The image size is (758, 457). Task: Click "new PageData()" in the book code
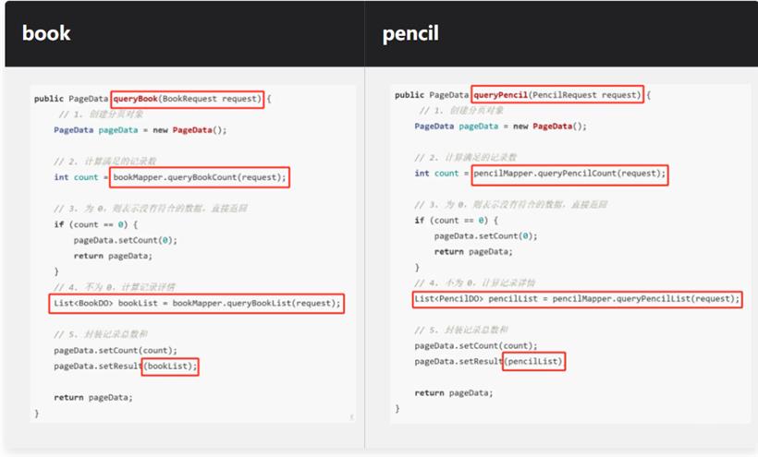(x=189, y=130)
